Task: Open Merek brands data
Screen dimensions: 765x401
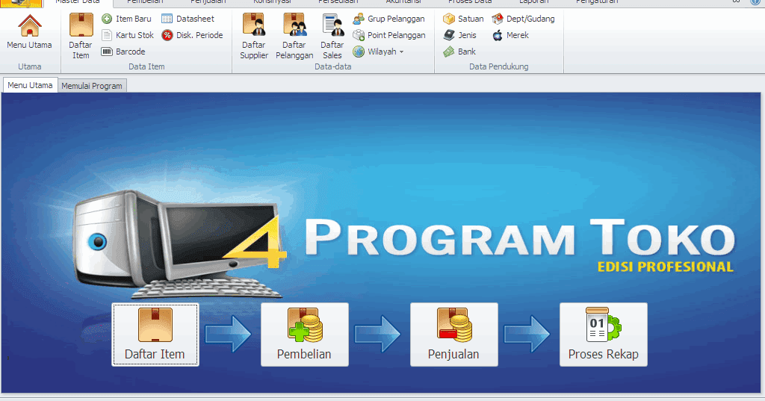Action: coord(510,35)
